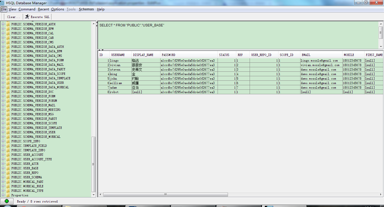Open the View menu

click(x=13, y=9)
